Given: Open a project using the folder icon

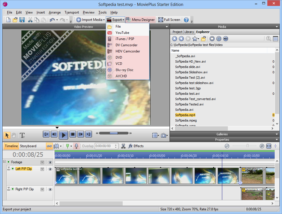Looking at the screenshot, I should 15,20.
